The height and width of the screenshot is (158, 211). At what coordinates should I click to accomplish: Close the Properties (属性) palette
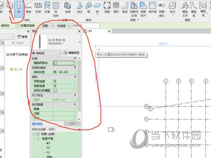point(79,31)
